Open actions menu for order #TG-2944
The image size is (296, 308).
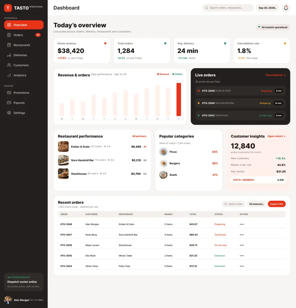coord(242,266)
